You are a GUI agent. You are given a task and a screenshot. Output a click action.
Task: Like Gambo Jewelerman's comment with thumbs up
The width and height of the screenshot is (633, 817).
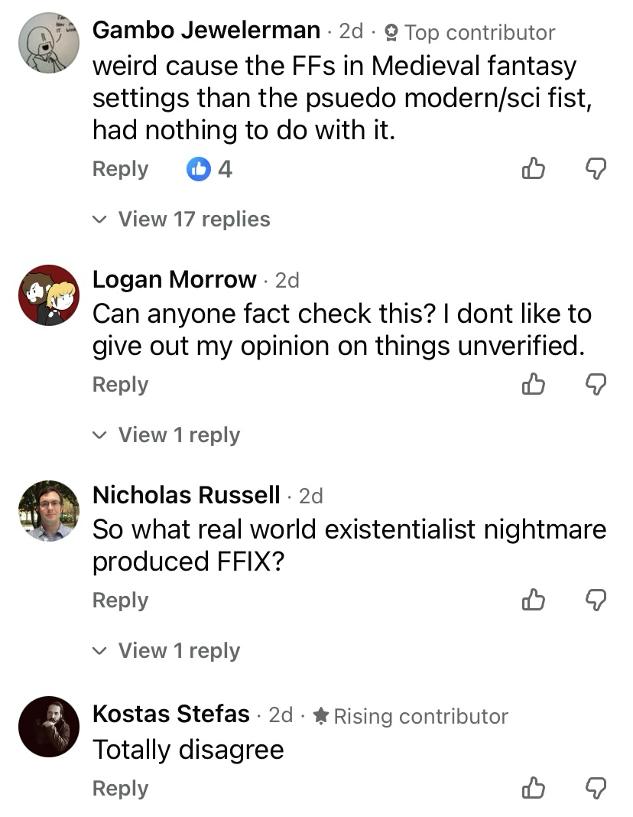(x=534, y=168)
